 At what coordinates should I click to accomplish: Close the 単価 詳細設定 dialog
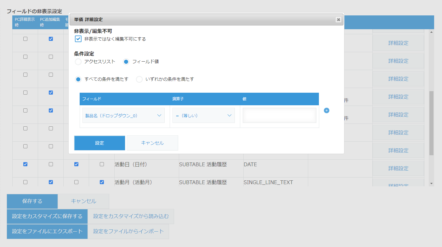tap(338, 19)
